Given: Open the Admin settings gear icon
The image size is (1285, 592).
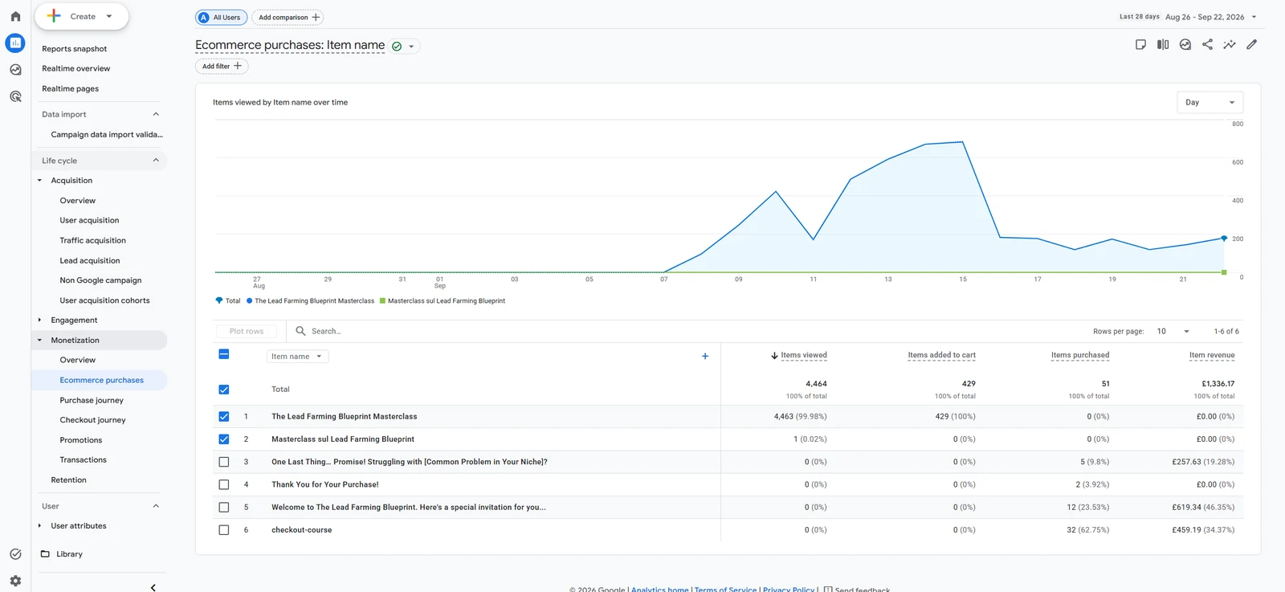Looking at the screenshot, I should [x=15, y=581].
